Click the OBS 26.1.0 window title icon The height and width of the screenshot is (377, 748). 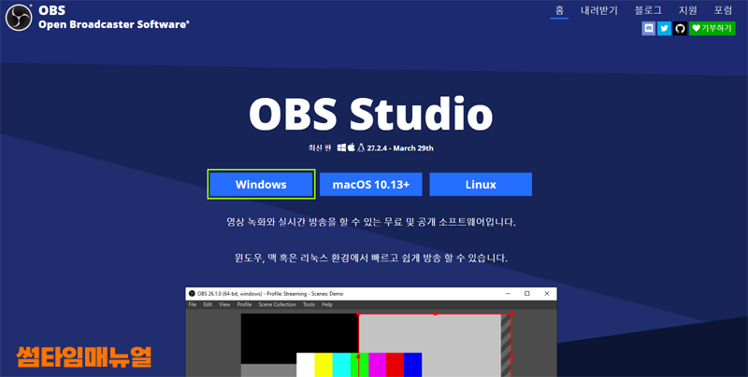(192, 294)
